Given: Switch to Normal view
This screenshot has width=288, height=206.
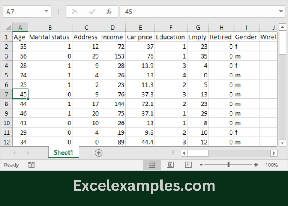Looking at the screenshot, I should pyautogui.click(x=152, y=165).
